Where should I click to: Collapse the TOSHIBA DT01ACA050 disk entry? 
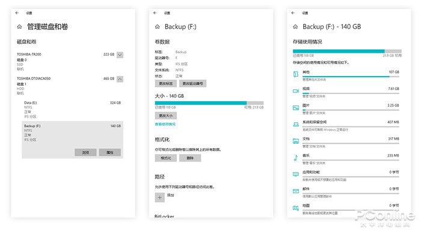[x=120, y=79]
